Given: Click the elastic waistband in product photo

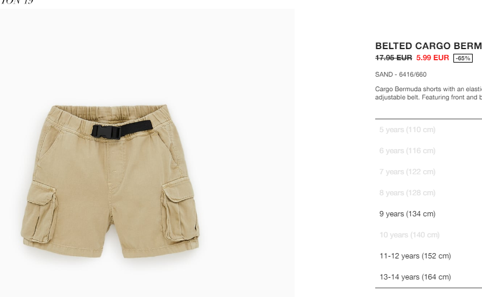Looking at the screenshot, I should pos(109,114).
